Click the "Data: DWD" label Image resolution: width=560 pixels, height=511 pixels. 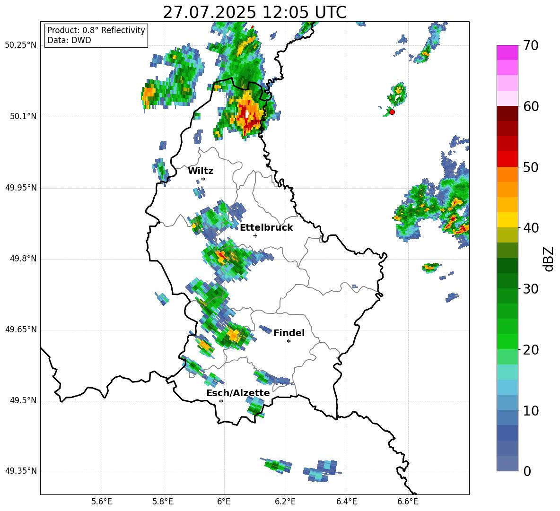(69, 40)
